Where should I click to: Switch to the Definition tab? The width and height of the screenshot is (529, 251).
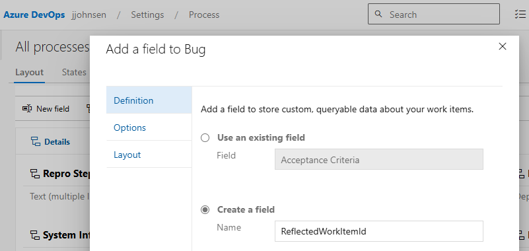tap(149, 100)
